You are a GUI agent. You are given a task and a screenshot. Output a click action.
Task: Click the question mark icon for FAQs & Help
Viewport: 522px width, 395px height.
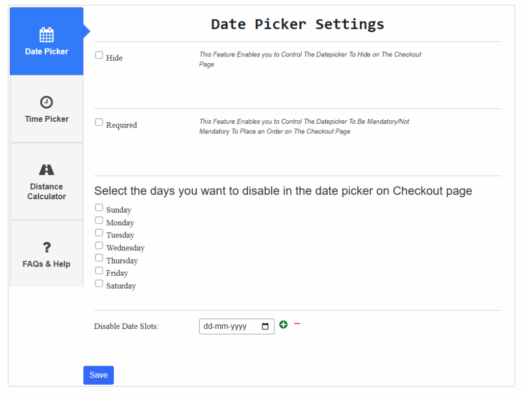click(x=46, y=248)
